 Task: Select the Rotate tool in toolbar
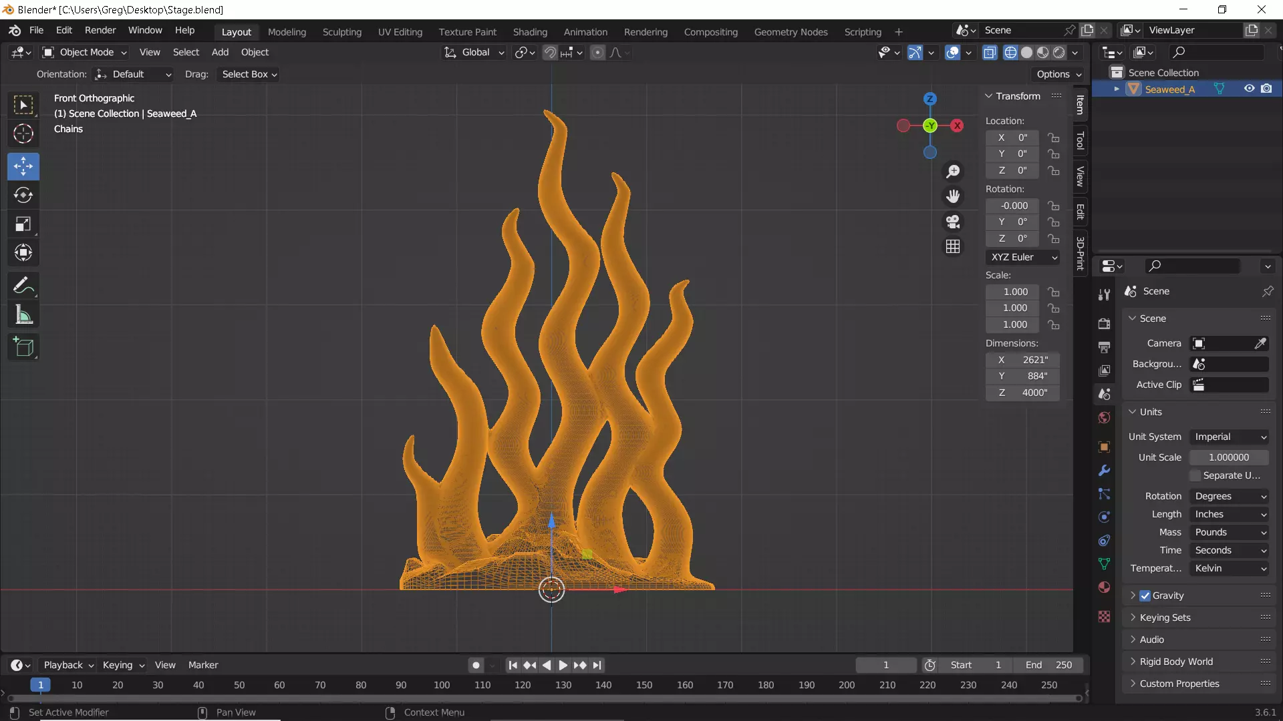coord(23,195)
